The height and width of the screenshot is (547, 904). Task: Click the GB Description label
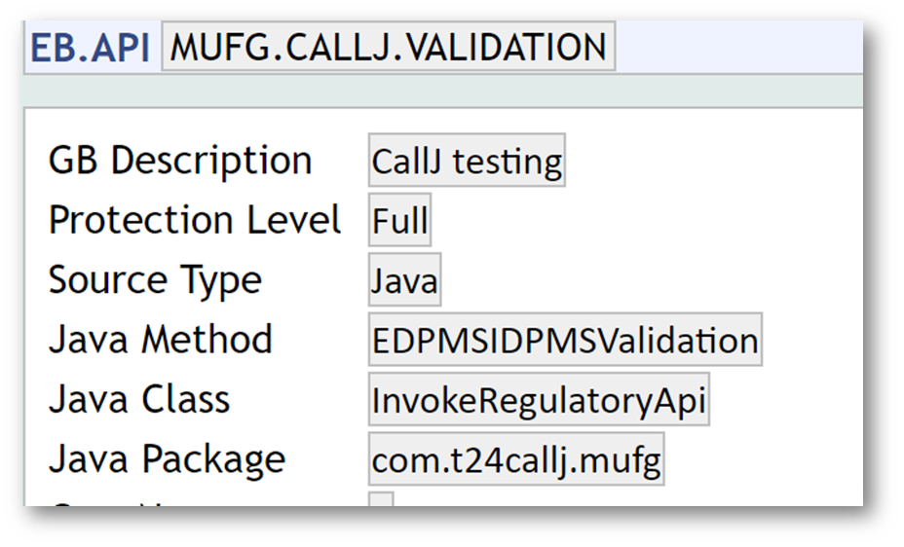click(x=180, y=162)
